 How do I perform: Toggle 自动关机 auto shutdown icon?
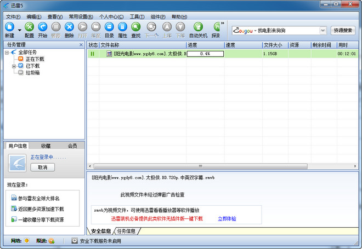pos(198,27)
